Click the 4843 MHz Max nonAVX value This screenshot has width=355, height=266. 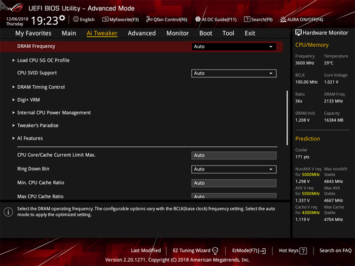coord(333,181)
